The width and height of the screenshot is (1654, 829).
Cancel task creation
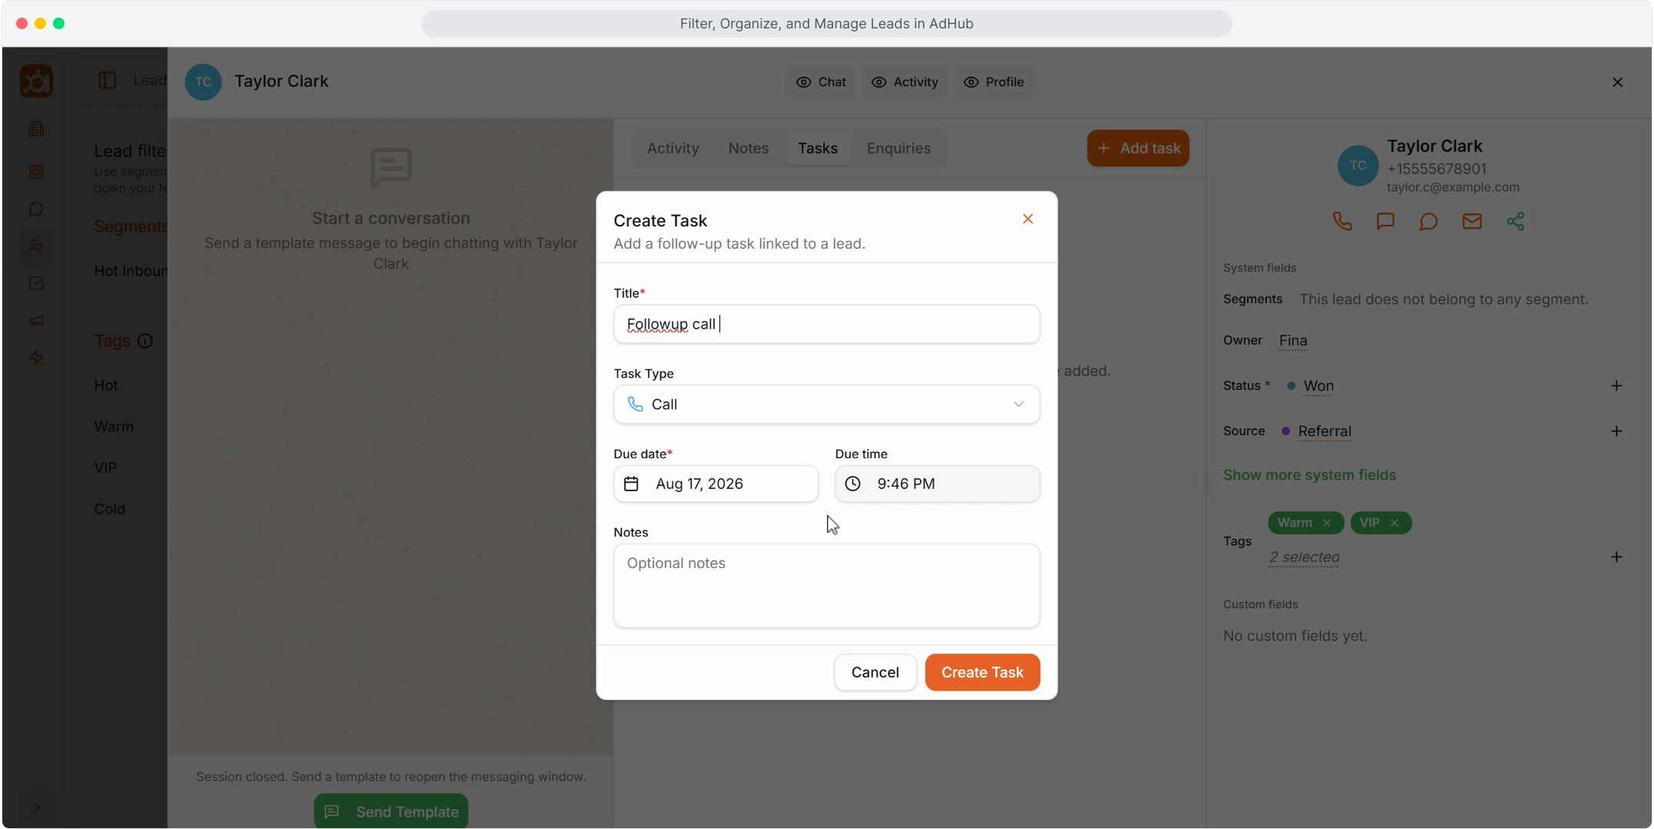tap(875, 672)
